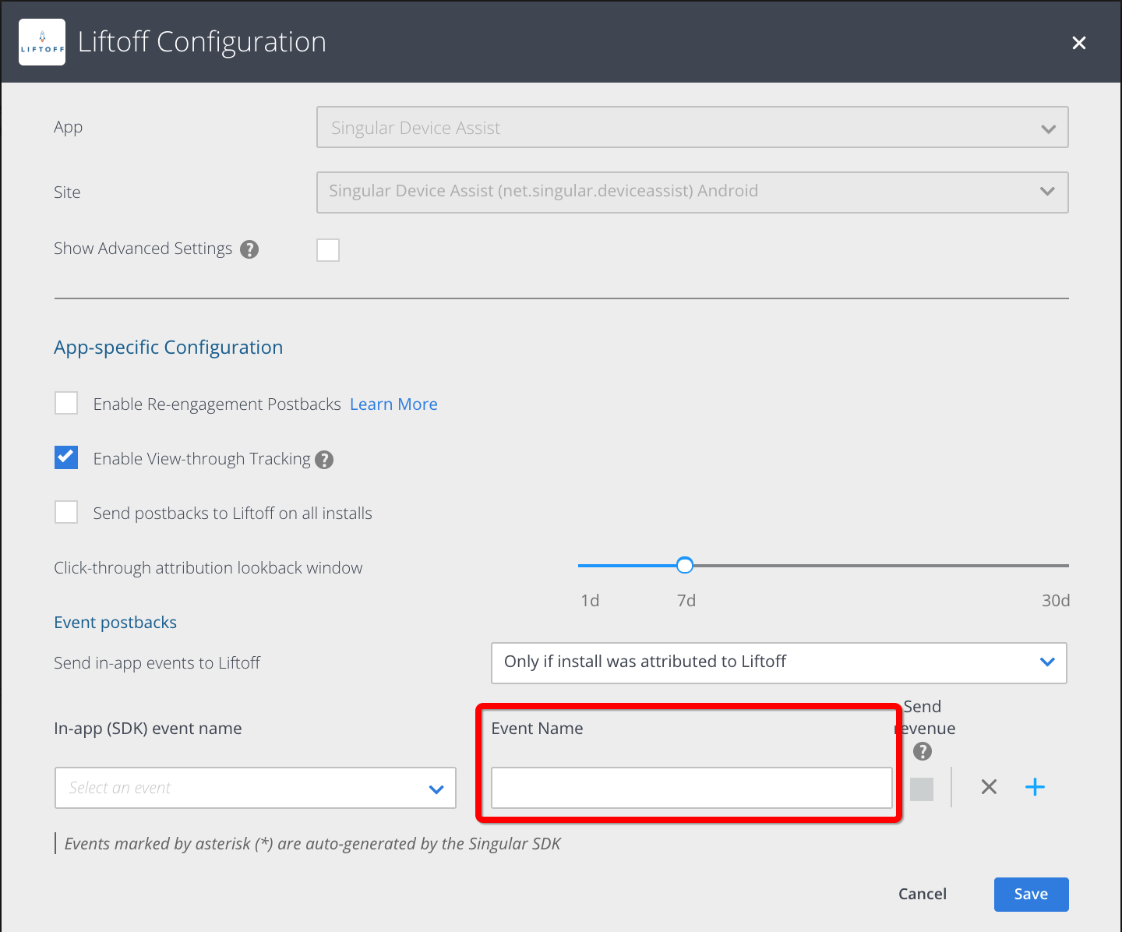The width and height of the screenshot is (1122, 932).
Task: Open the Learn More link
Action: point(393,404)
